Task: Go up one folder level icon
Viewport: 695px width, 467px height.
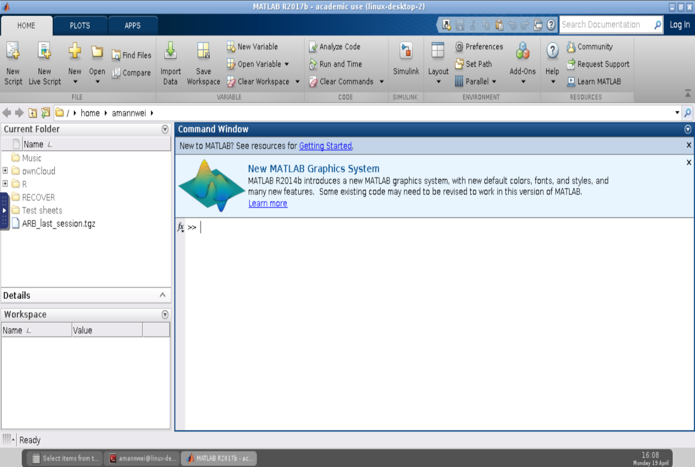Action: click(x=33, y=113)
